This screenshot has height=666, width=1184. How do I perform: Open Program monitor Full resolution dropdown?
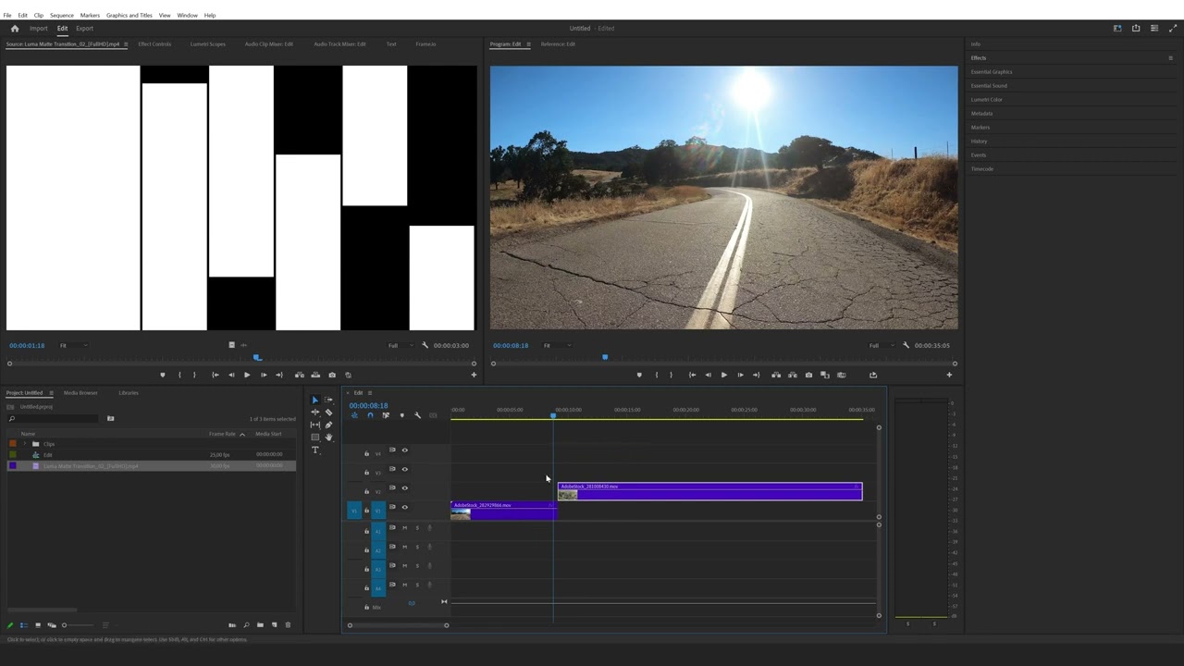(x=883, y=346)
